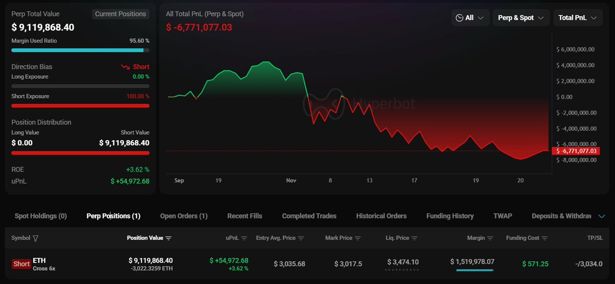Open the Perp & Spot dropdown

(521, 17)
